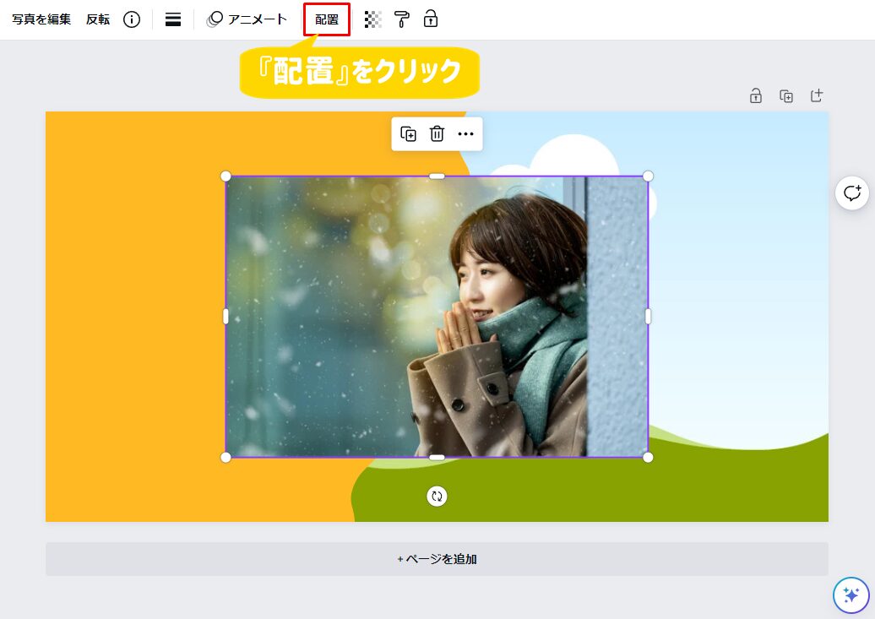Viewport: 875px width, 619px height.
Task: Delete the selected image with the trash icon
Action: click(x=437, y=134)
